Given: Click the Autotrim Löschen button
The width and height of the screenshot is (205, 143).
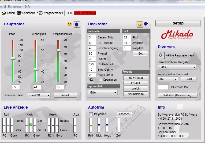Looking at the screenshot, I should click(124, 114).
